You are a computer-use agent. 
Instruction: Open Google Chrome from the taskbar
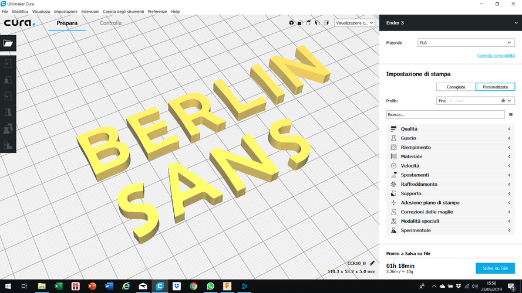pos(193,286)
